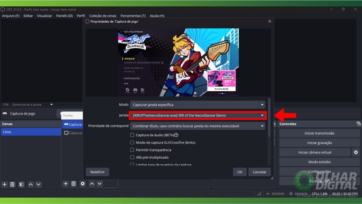
Task: Open the Ferramentas (T) menu
Action: point(133,16)
